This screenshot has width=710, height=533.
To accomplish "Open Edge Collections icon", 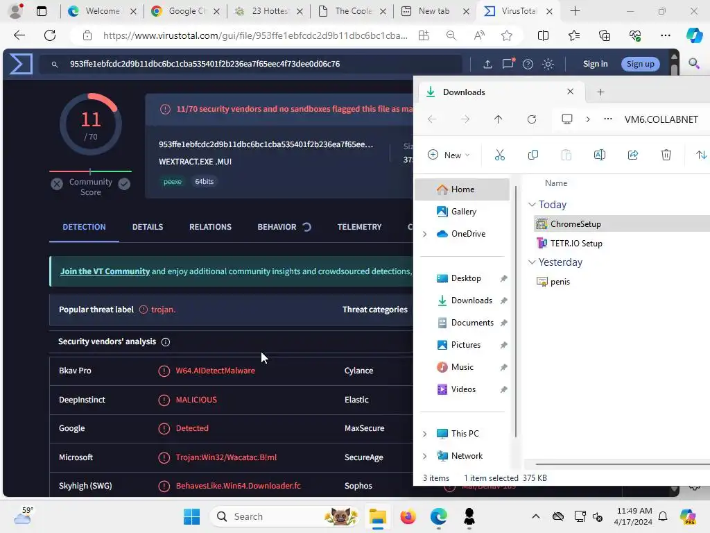I will (x=605, y=35).
